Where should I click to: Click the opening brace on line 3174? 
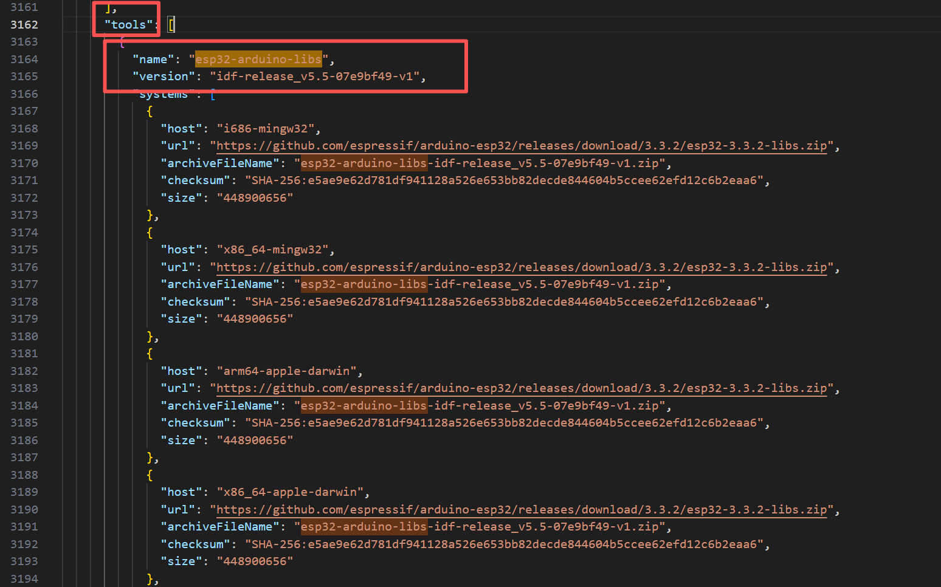click(x=150, y=233)
